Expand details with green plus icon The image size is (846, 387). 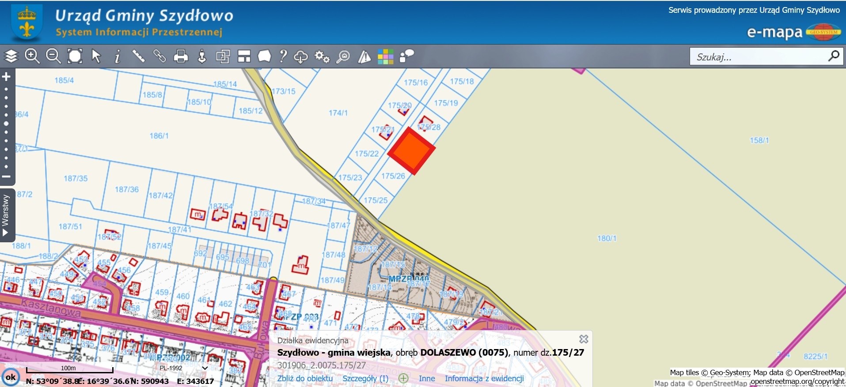click(403, 378)
